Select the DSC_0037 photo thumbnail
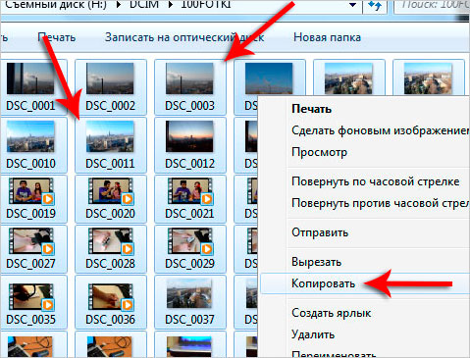The image size is (470, 358). point(189,293)
